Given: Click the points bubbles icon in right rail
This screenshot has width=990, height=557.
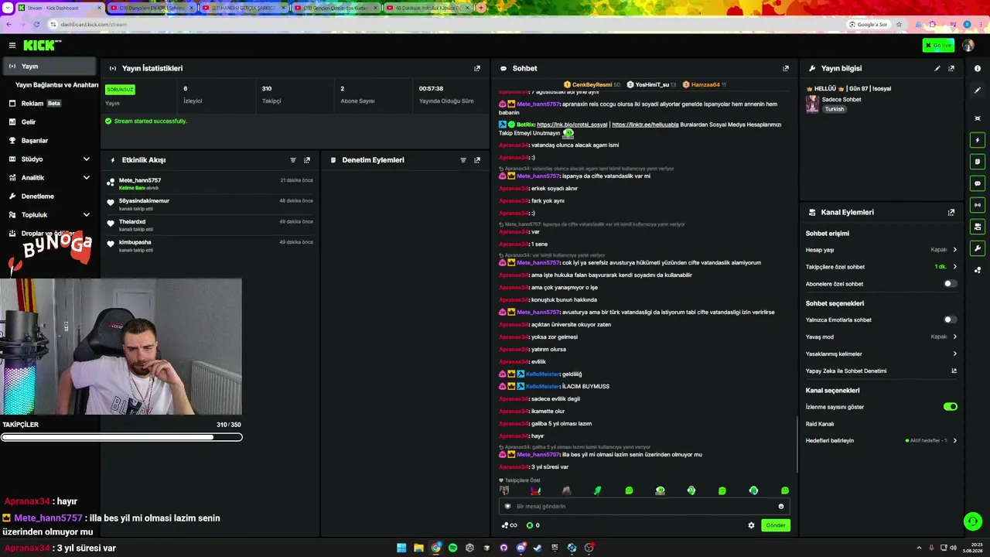Looking at the screenshot, I should point(978,270).
